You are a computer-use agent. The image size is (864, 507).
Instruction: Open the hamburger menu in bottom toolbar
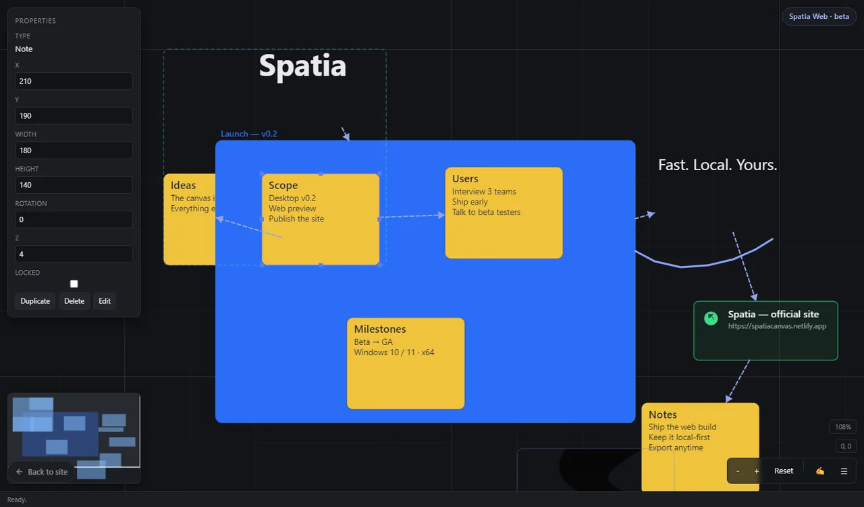(844, 471)
